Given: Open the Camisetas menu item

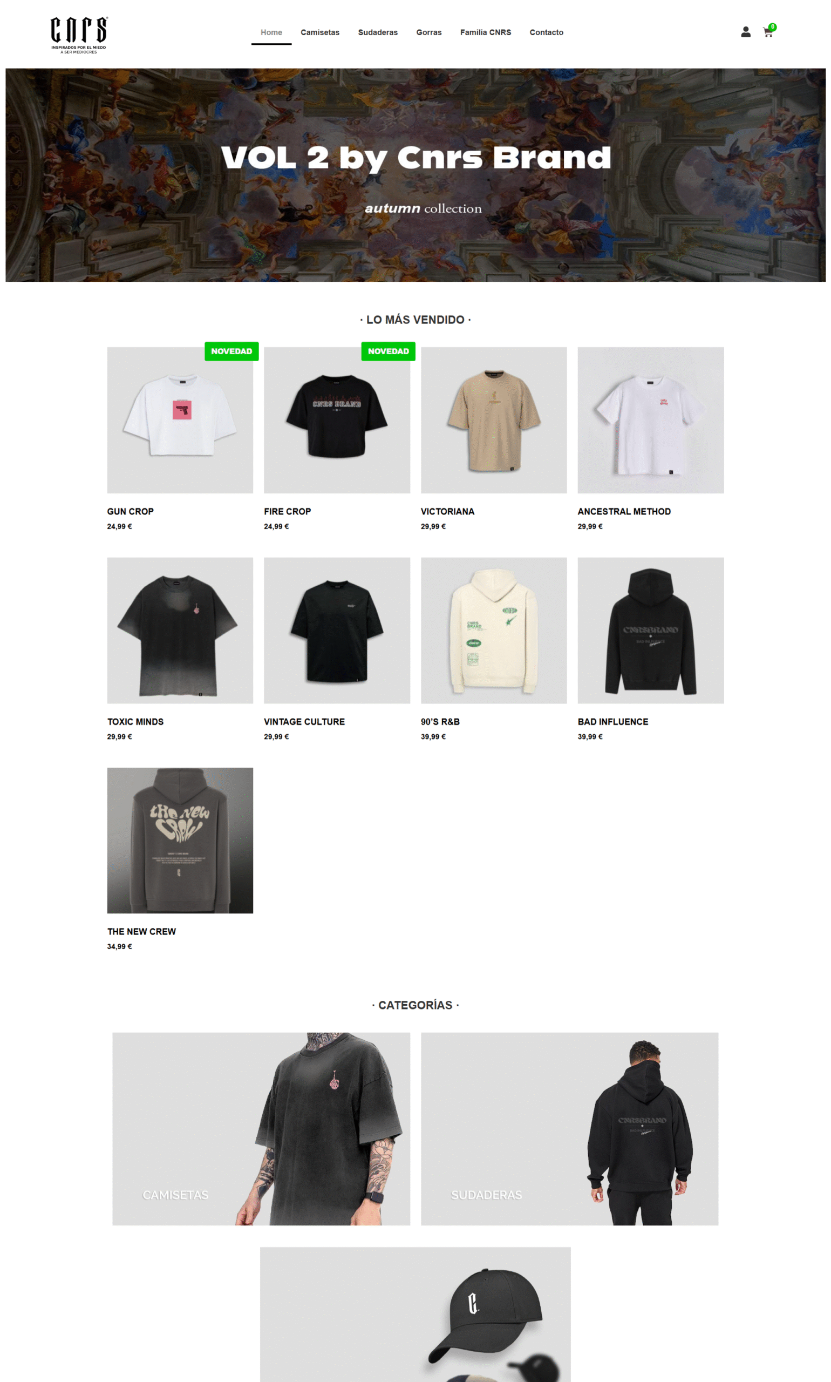Looking at the screenshot, I should click(320, 32).
